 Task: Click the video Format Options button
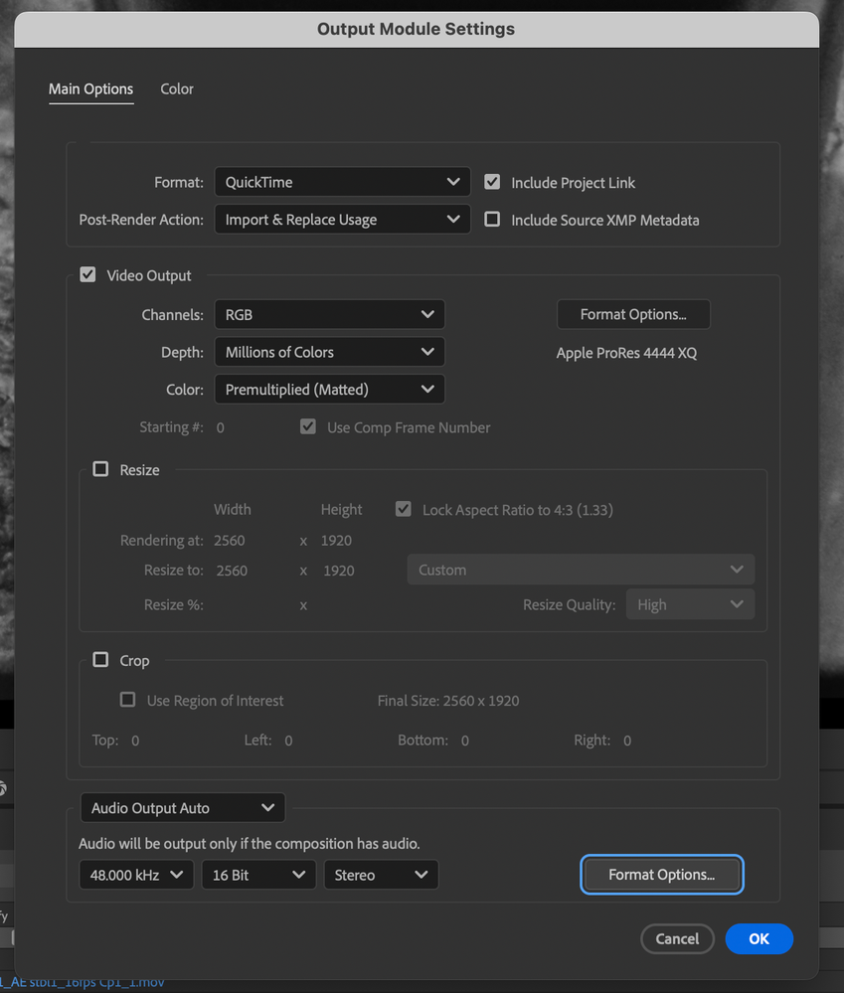point(633,314)
